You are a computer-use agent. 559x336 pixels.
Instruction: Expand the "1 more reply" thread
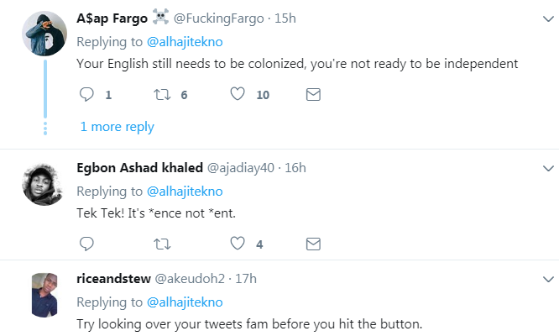117,127
